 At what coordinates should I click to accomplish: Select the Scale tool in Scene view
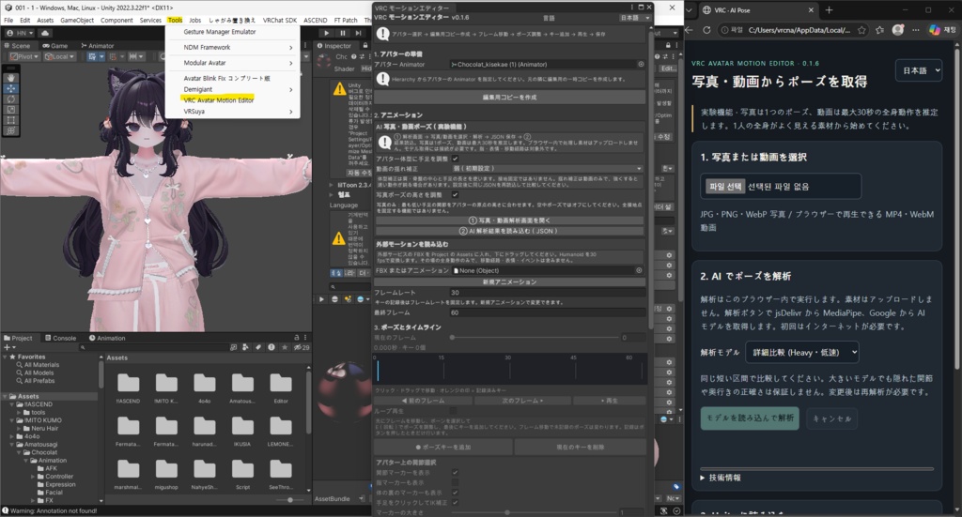pos(11,109)
